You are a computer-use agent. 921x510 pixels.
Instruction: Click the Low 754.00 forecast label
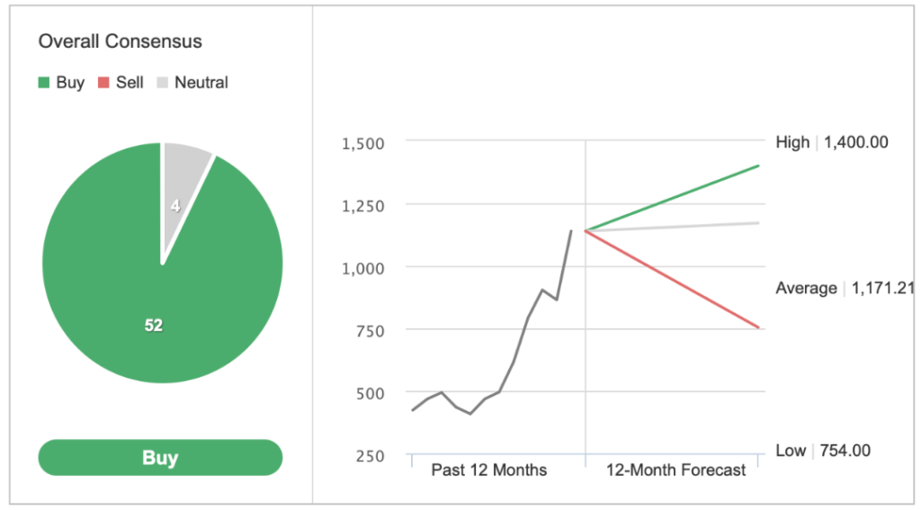coord(823,451)
